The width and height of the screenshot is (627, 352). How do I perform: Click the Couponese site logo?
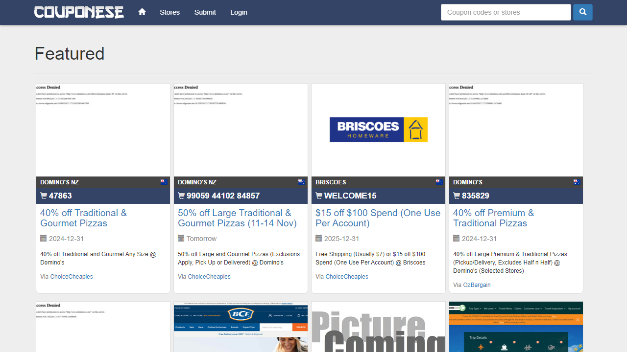(79, 12)
